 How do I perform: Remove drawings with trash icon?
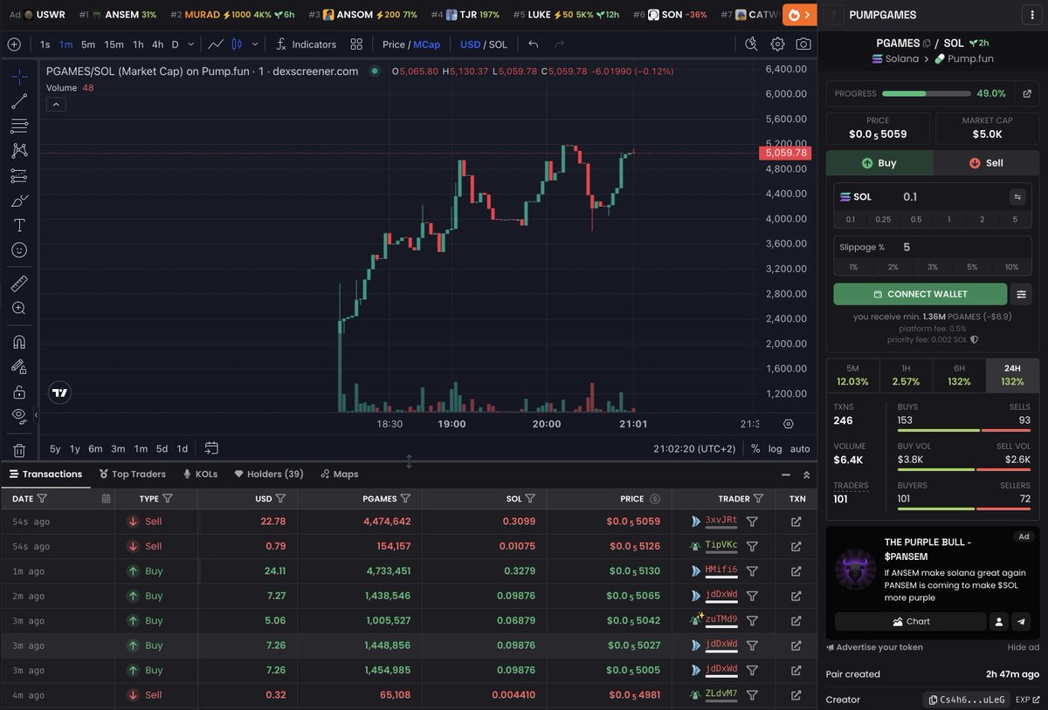19,450
